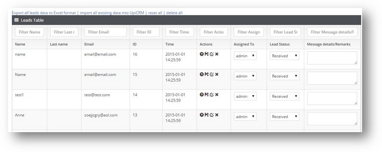
Task: Click remarks textarea for lead 16
Action: click(332, 58)
